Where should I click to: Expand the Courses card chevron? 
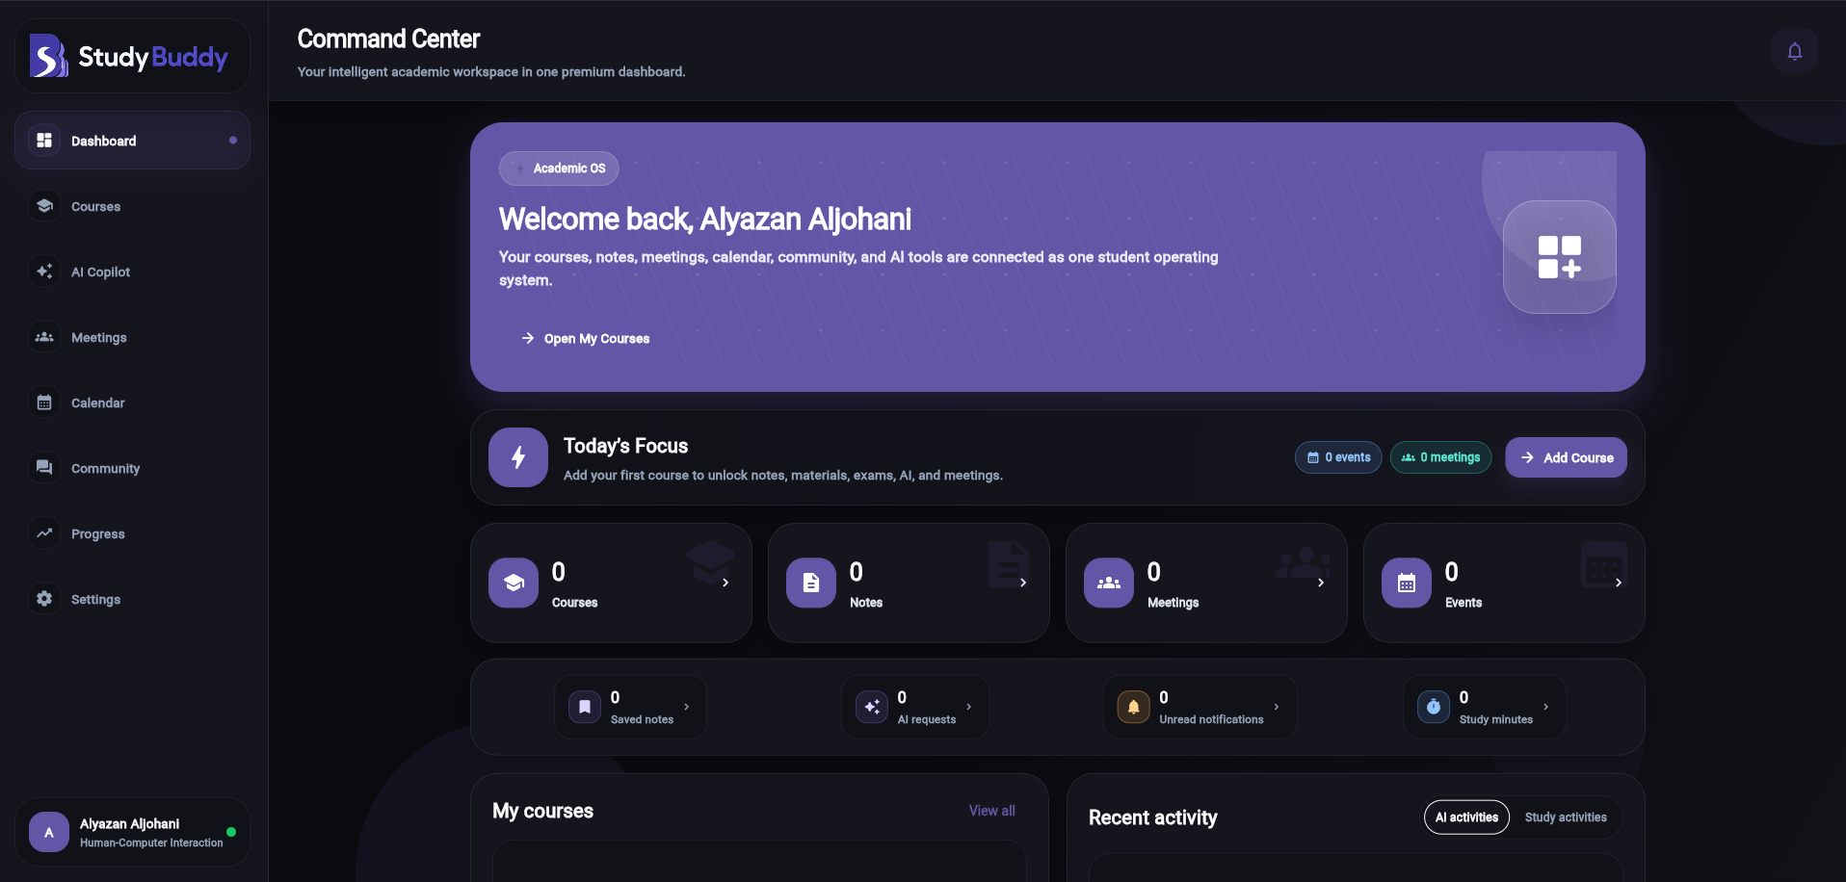pyautogui.click(x=725, y=583)
